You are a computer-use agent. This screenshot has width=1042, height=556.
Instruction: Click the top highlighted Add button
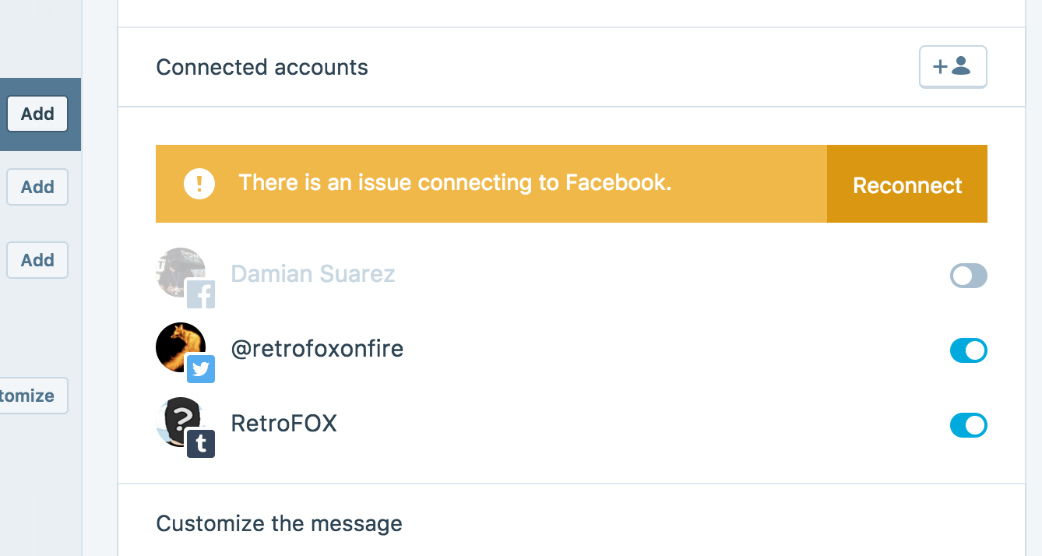[x=37, y=114]
